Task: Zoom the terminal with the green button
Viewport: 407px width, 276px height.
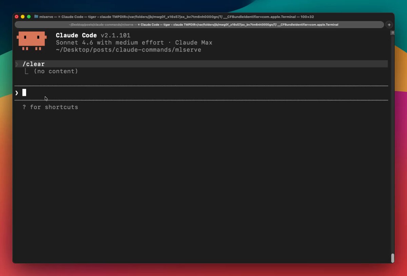Action: click(29, 17)
